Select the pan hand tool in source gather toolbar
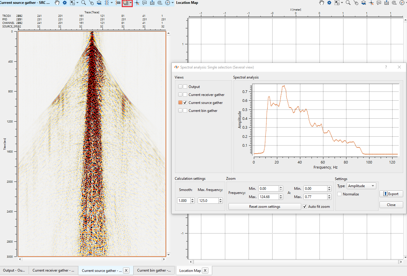 [57, 3]
